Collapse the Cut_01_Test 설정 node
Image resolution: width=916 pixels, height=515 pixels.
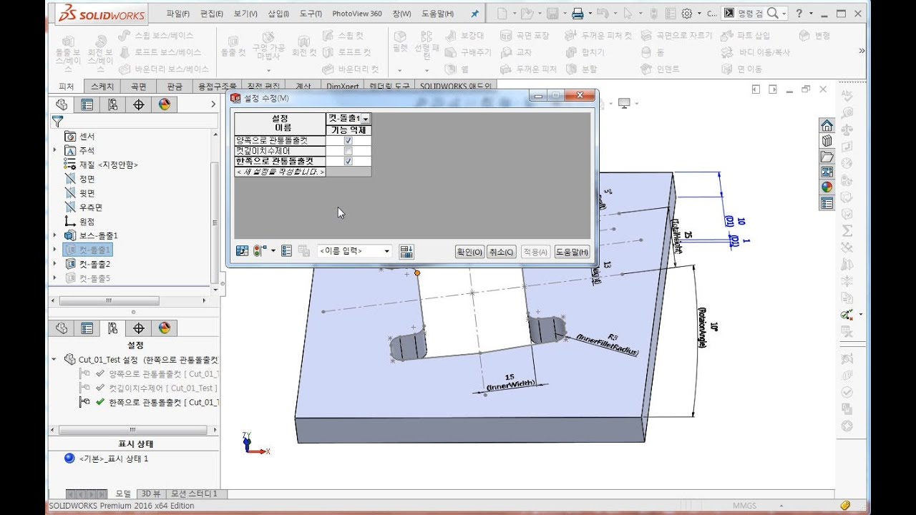[x=54, y=359]
